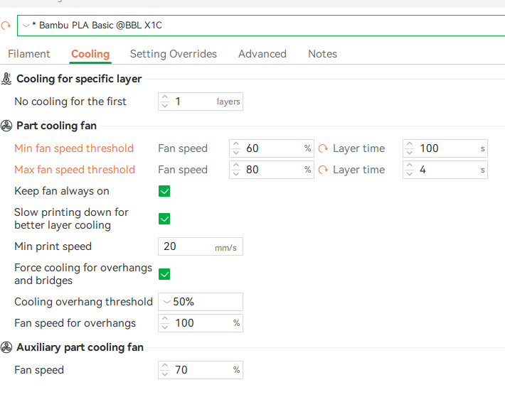Toggle Force cooling for overhangs and bridges
The width and height of the screenshot is (505, 397).
164,274
